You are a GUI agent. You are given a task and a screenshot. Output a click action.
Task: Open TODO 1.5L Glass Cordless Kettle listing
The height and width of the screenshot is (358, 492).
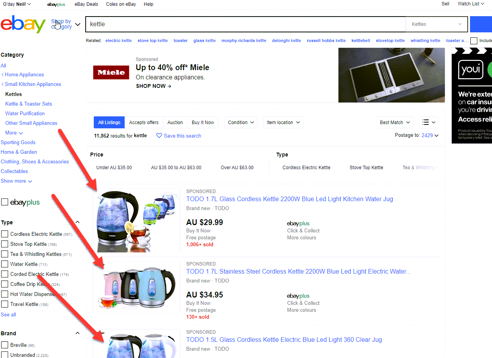pyautogui.click(x=284, y=340)
